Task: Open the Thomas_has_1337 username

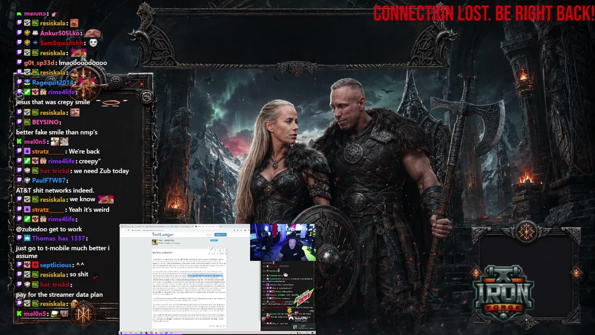Action: pos(59,238)
